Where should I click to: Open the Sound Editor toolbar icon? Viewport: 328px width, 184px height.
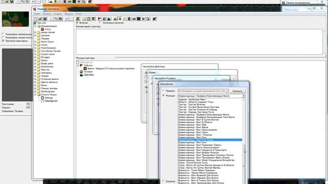[x=125, y=19]
